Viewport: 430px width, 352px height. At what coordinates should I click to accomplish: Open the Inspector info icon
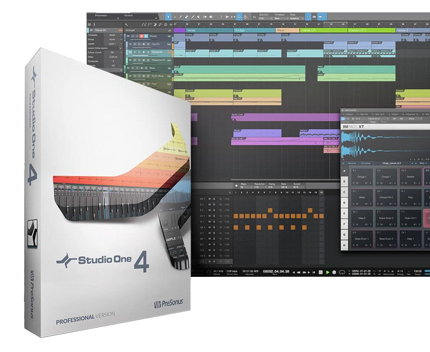click(x=94, y=24)
